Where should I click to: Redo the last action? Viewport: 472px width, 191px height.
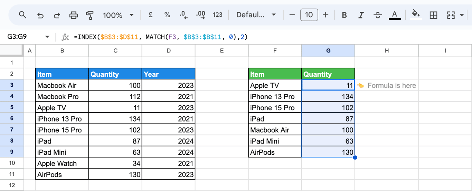[x=57, y=15]
